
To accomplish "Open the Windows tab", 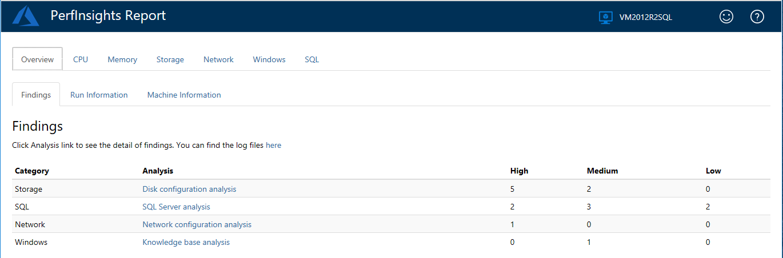I will 269,59.
